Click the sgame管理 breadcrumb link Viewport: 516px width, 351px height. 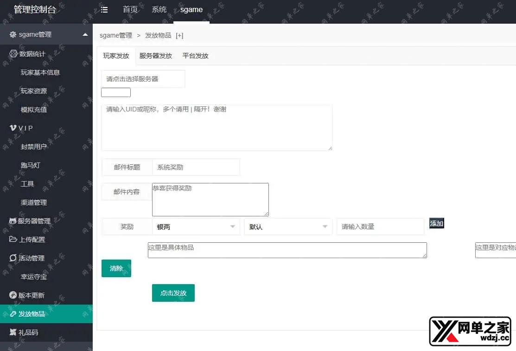pos(116,36)
